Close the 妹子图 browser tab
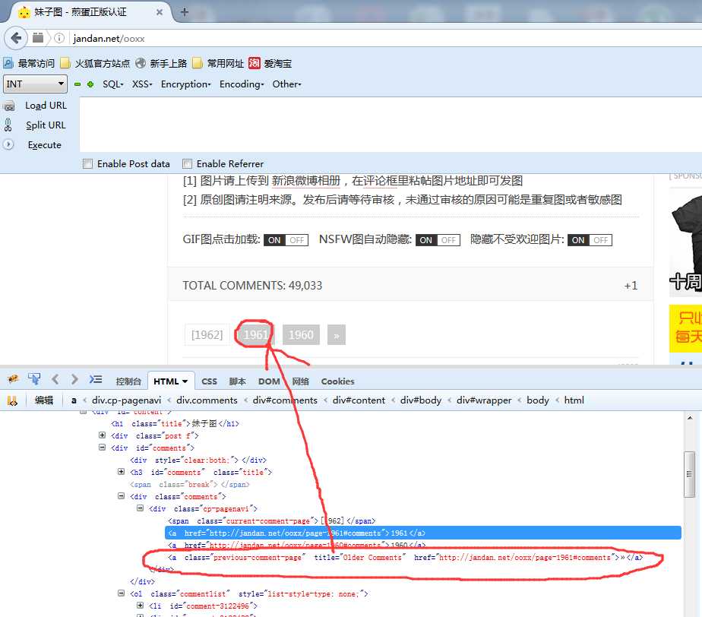The image size is (702, 617). tap(159, 12)
